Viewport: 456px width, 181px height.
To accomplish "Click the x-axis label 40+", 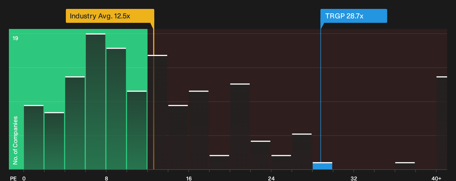I will pos(437,178).
